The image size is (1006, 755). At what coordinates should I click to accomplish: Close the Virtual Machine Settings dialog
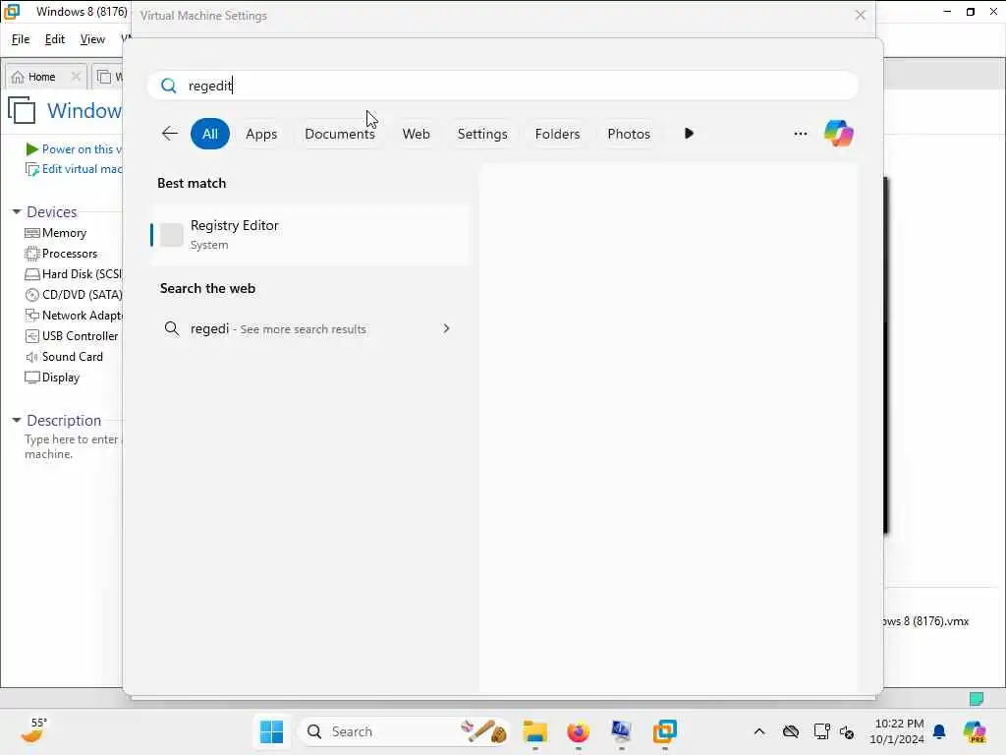tap(861, 15)
